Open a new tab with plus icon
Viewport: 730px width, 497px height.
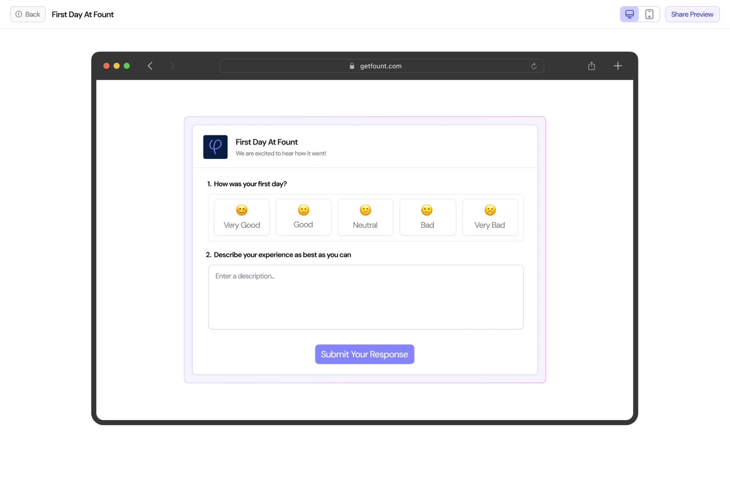pyautogui.click(x=618, y=66)
